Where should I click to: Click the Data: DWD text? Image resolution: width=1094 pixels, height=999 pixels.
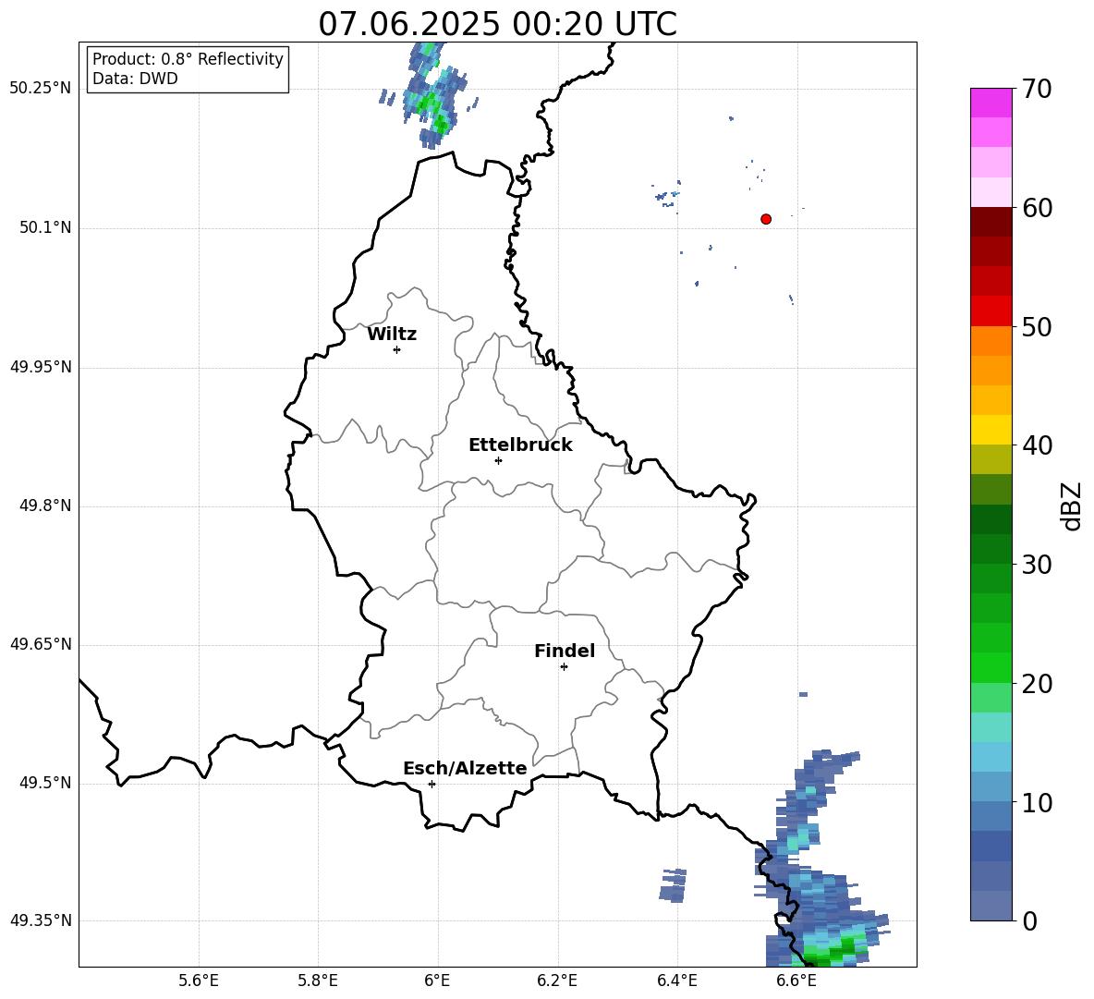click(135, 79)
